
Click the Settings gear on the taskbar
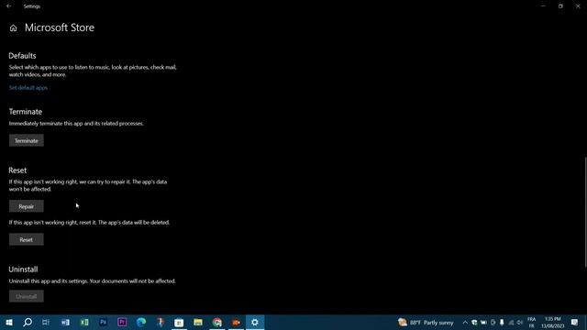255,322
